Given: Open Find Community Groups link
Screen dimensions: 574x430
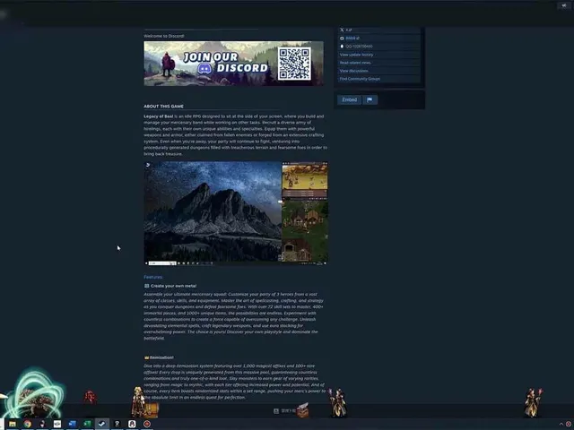Looking at the screenshot, I should 360,79.
